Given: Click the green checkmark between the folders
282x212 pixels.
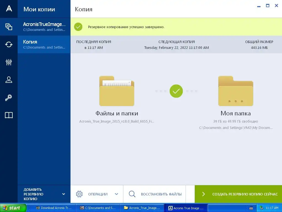Looking at the screenshot, I should [x=176, y=91].
